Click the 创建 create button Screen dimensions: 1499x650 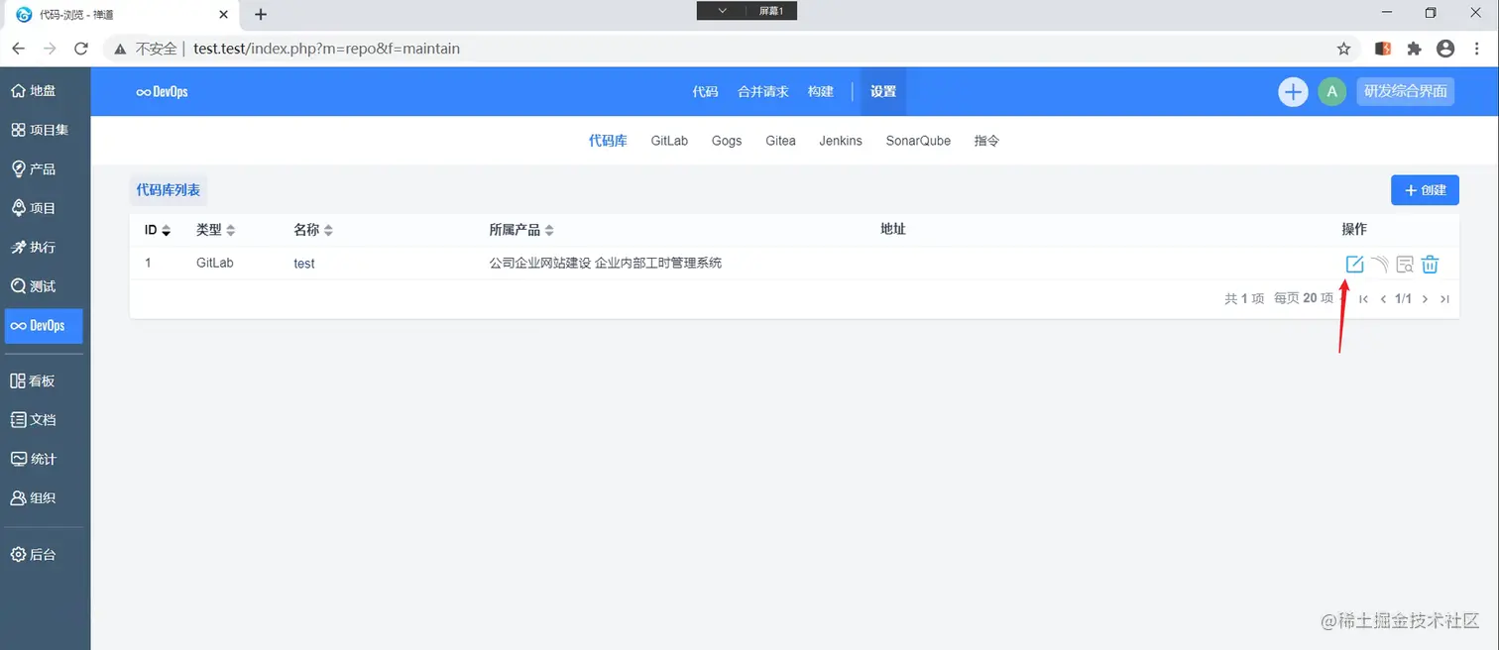point(1425,190)
